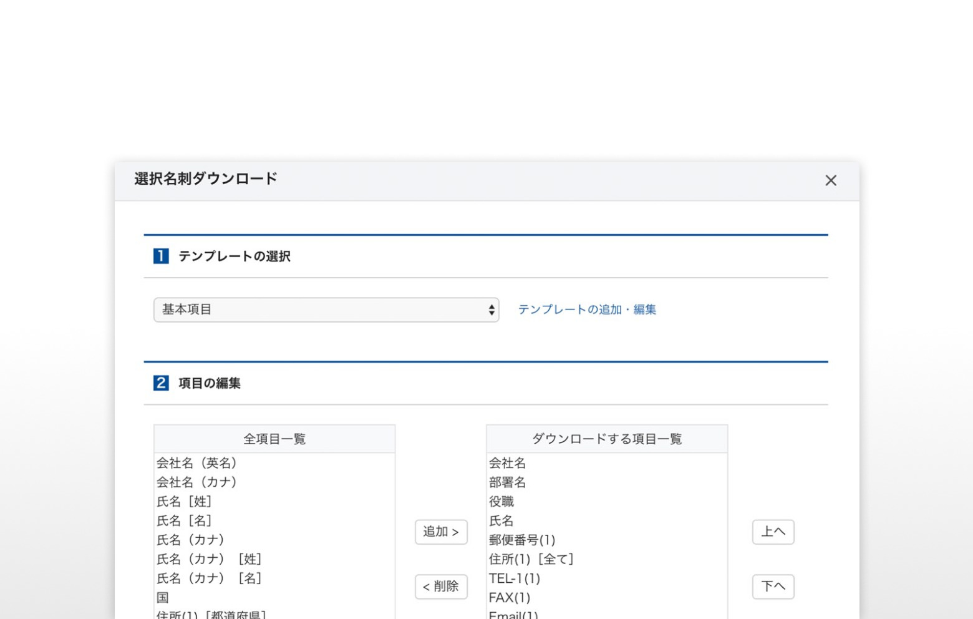The width and height of the screenshot is (973, 619).
Task: Open the 基本項目 template dropdown
Action: 326,309
